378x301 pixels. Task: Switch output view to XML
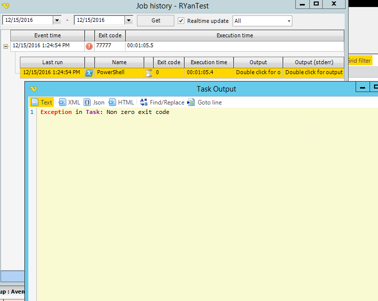coord(69,102)
